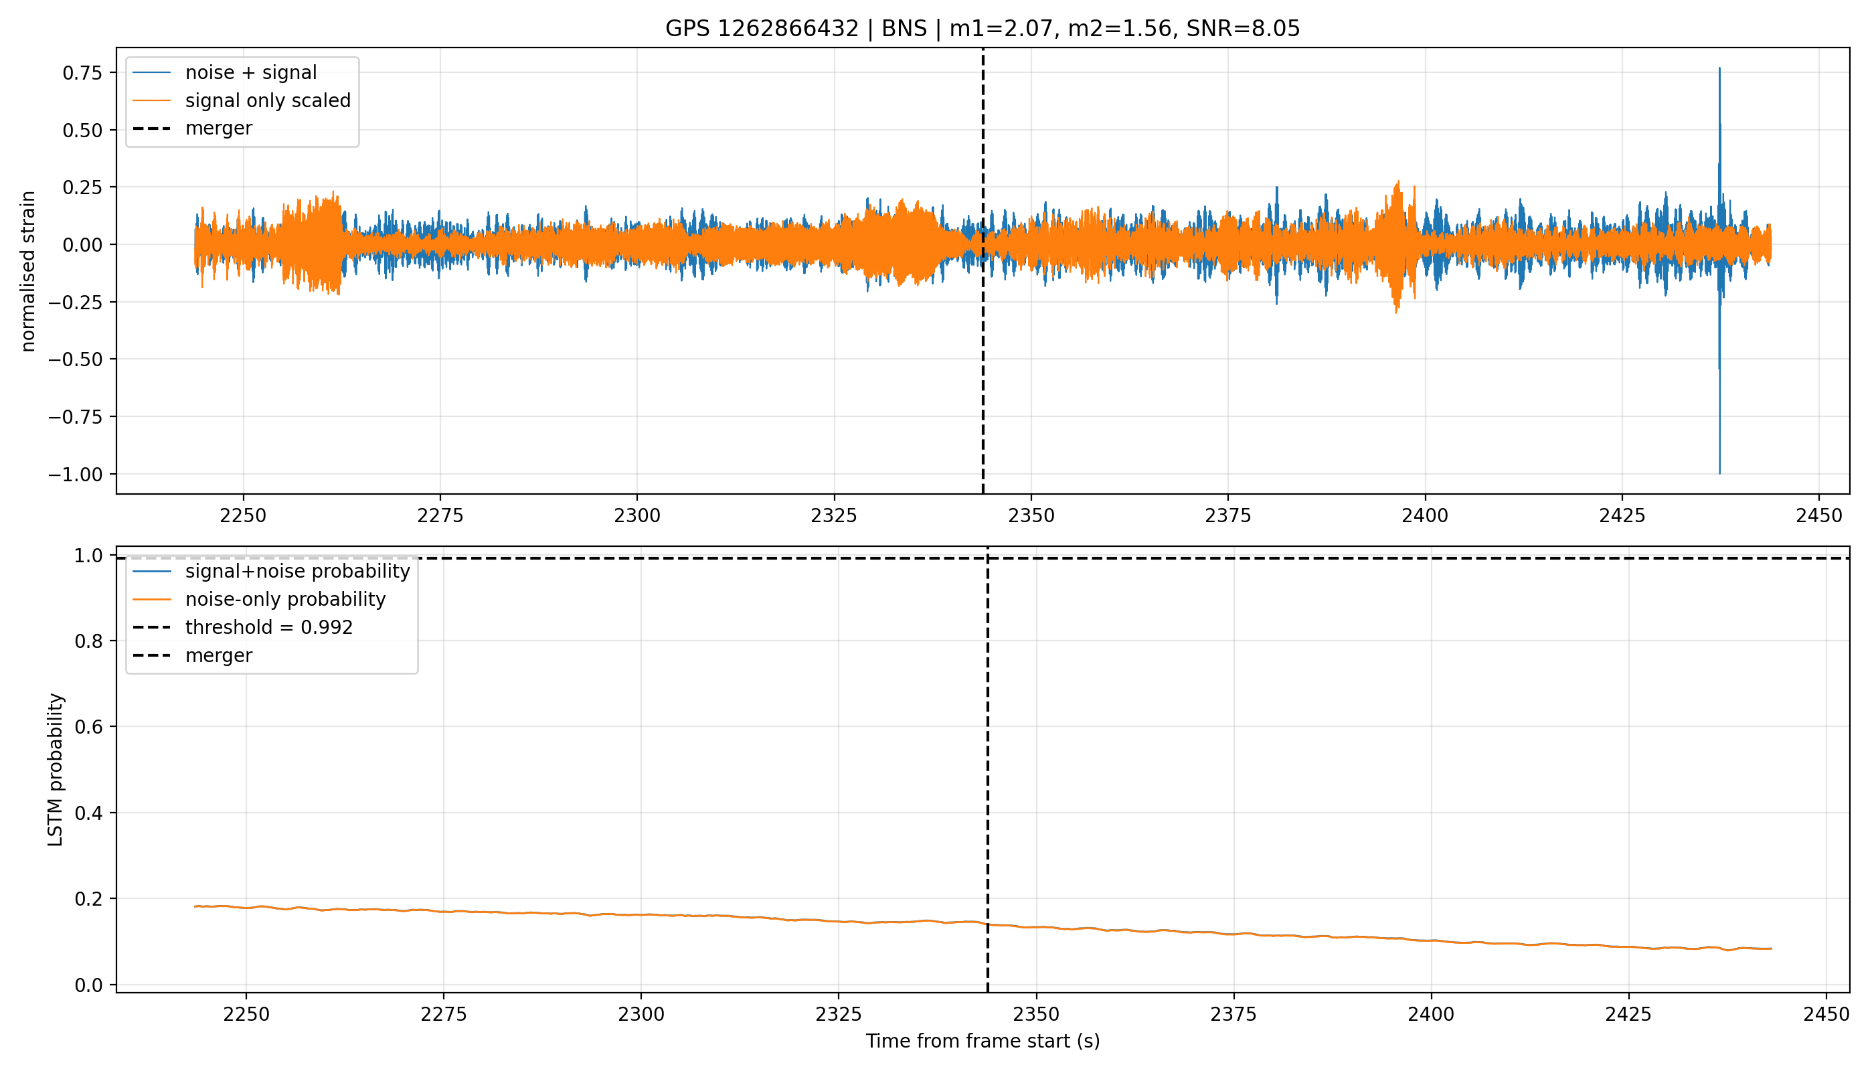The image size is (1874, 1071).
Task: Click the top plot 'merger' legend entry
Action: 193,128
